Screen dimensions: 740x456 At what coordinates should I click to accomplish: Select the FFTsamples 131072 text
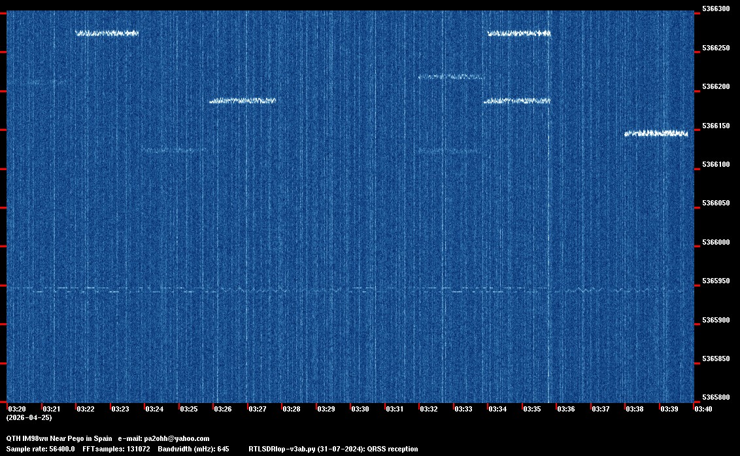tap(116, 449)
